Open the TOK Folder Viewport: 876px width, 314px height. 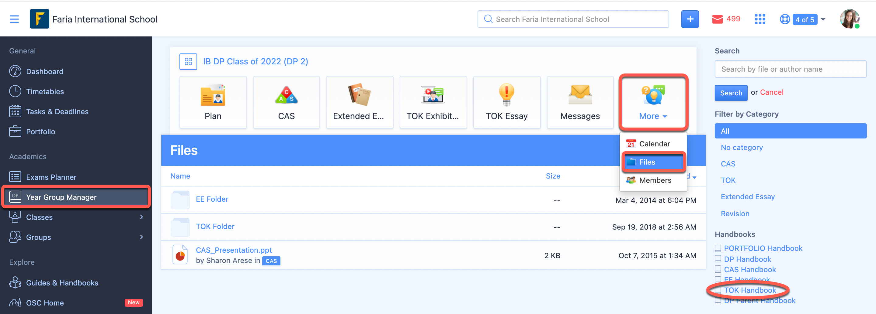(215, 226)
